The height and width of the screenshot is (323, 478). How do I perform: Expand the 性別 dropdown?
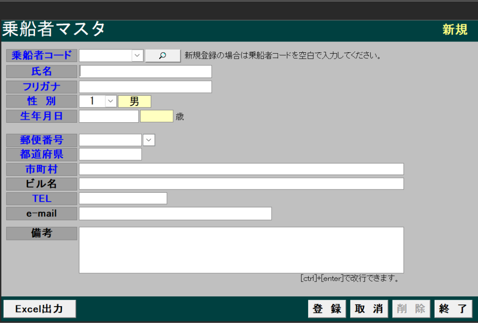(x=111, y=101)
